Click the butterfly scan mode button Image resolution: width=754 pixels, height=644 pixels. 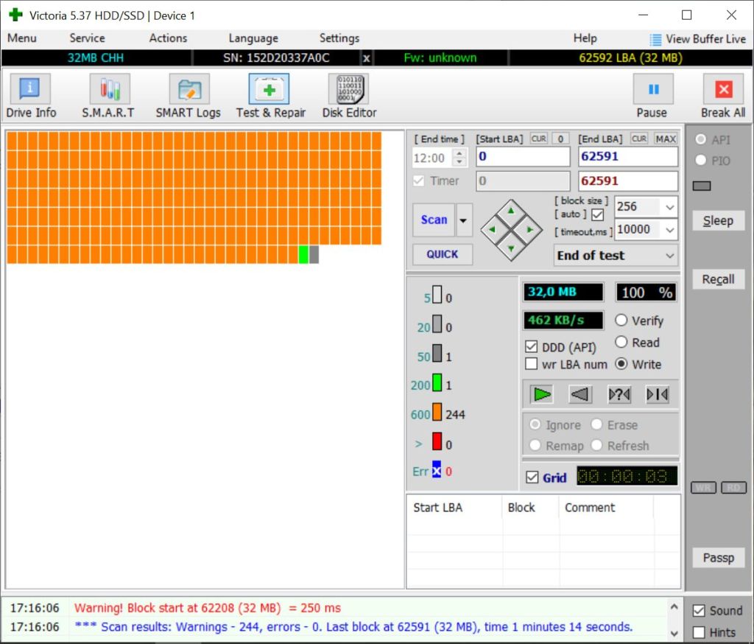click(x=658, y=395)
